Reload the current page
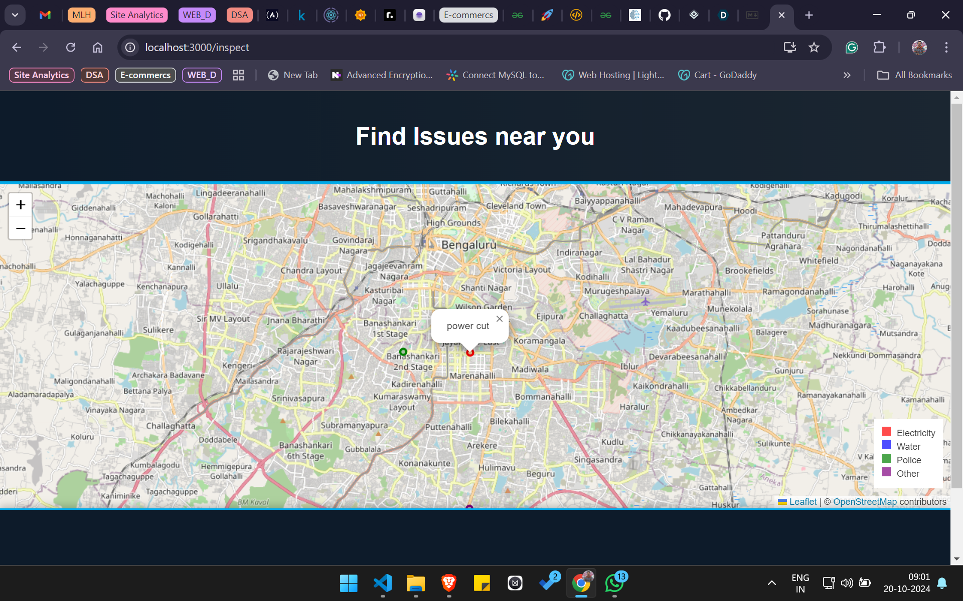 [x=71, y=47]
